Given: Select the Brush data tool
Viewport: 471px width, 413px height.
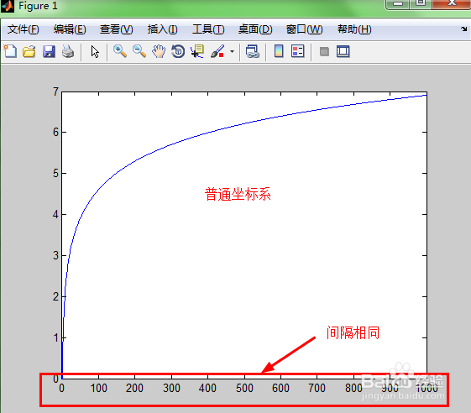Looking at the screenshot, I should point(217,51).
